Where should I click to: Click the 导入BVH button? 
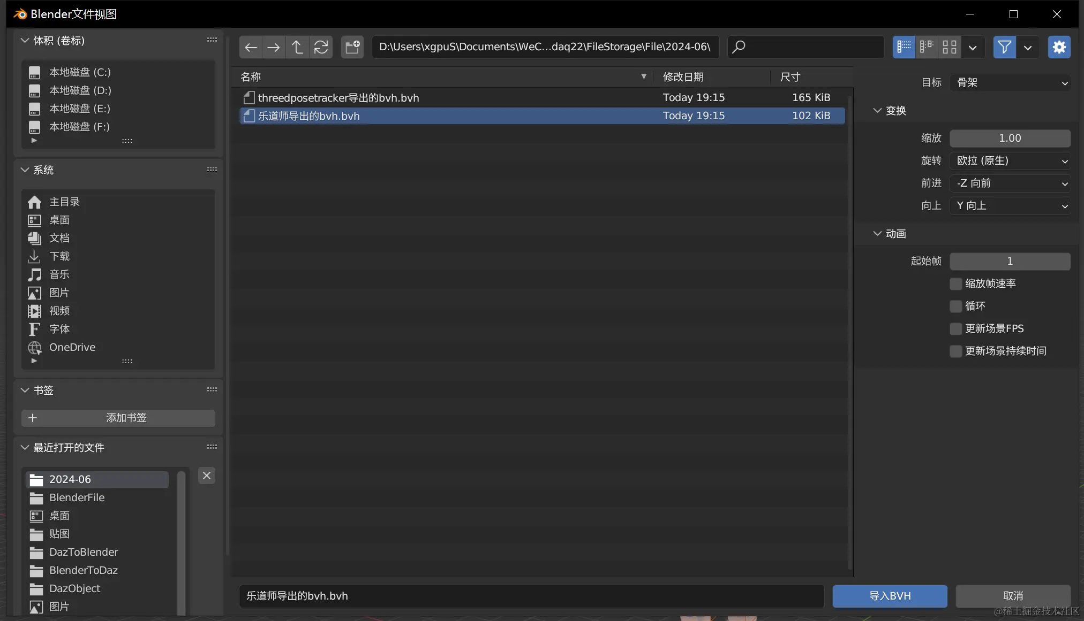coord(889,596)
